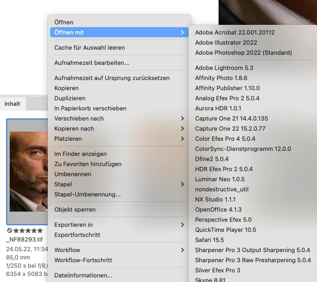The height and width of the screenshot is (282, 317).
Task: Click the 85,0 mm focal length text
Action: (x=18, y=258)
